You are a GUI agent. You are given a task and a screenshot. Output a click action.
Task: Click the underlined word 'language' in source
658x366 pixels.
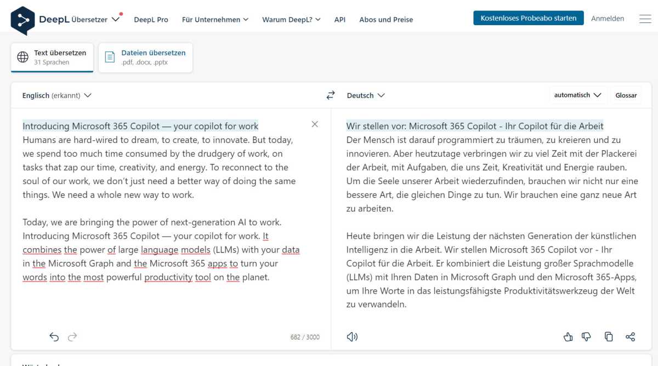point(160,250)
